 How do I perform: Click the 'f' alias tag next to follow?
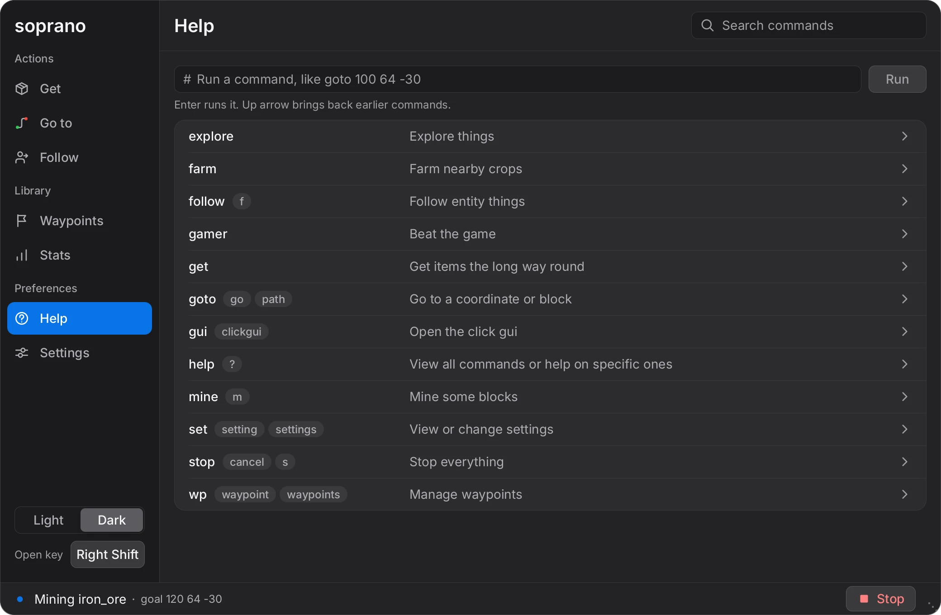[x=242, y=201]
